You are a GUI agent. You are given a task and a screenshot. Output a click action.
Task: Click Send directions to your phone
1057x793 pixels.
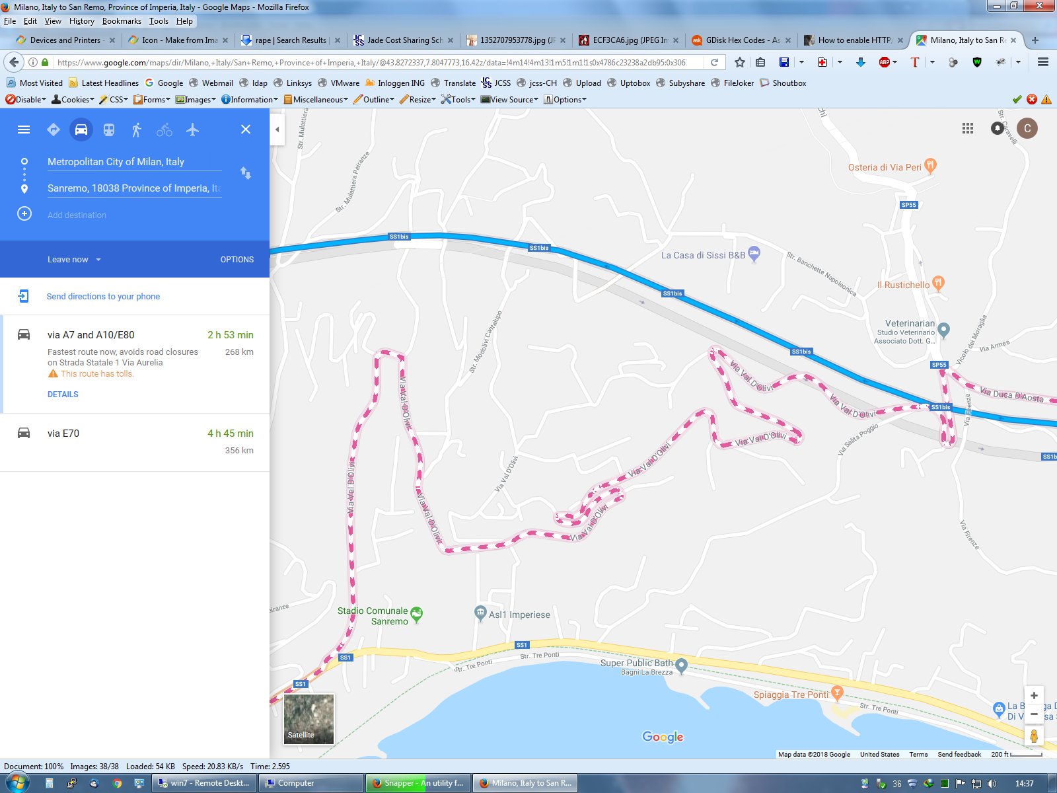click(103, 296)
